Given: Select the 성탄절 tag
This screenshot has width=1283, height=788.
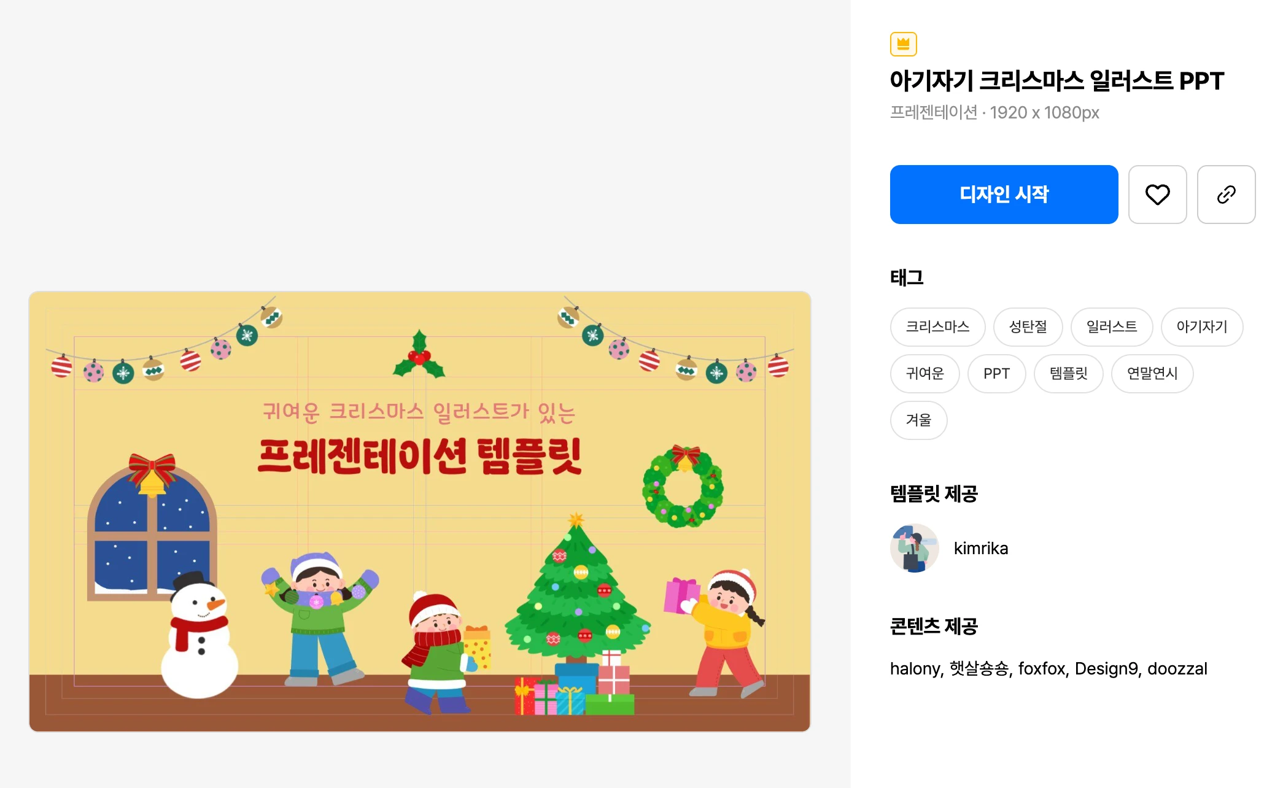Looking at the screenshot, I should (1028, 327).
